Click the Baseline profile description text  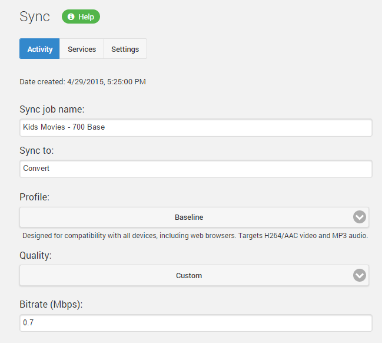[195, 236]
